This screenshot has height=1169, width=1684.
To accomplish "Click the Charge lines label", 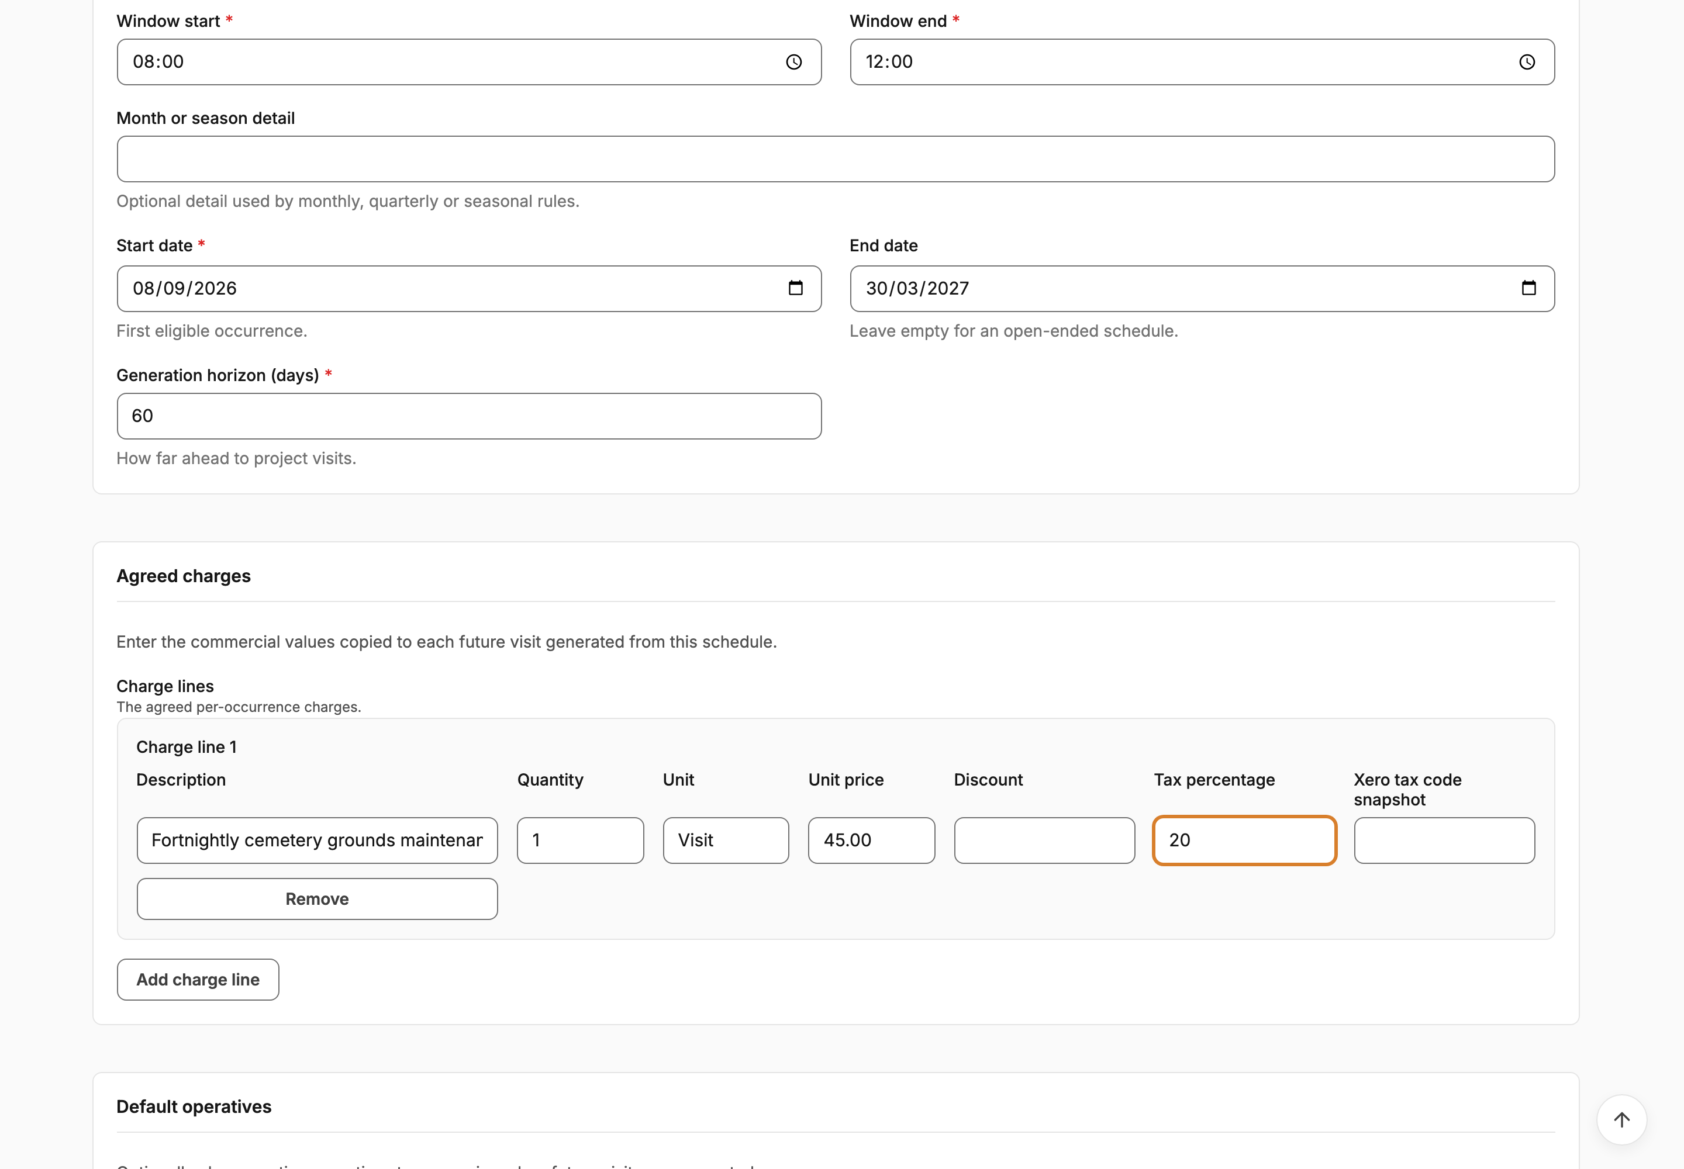I will pyautogui.click(x=165, y=686).
